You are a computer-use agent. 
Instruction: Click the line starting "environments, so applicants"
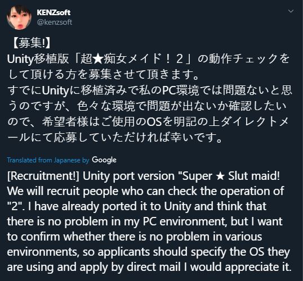[149, 252]
